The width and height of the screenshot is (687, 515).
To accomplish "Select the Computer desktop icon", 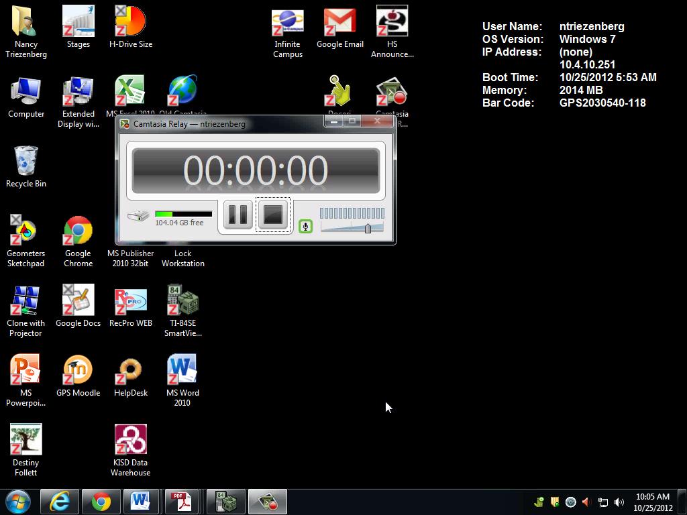I will pos(26,97).
